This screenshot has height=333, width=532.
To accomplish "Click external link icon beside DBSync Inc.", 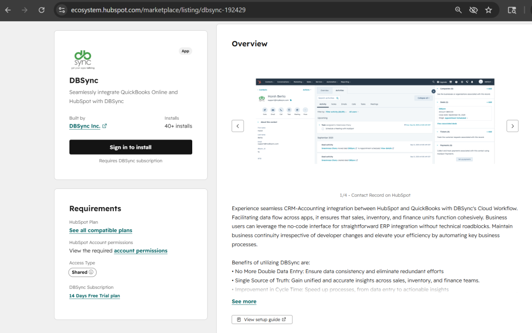I will tap(104, 126).
